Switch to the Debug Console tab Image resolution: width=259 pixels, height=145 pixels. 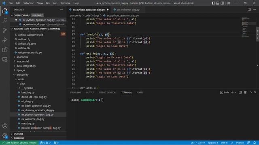pos(108,92)
